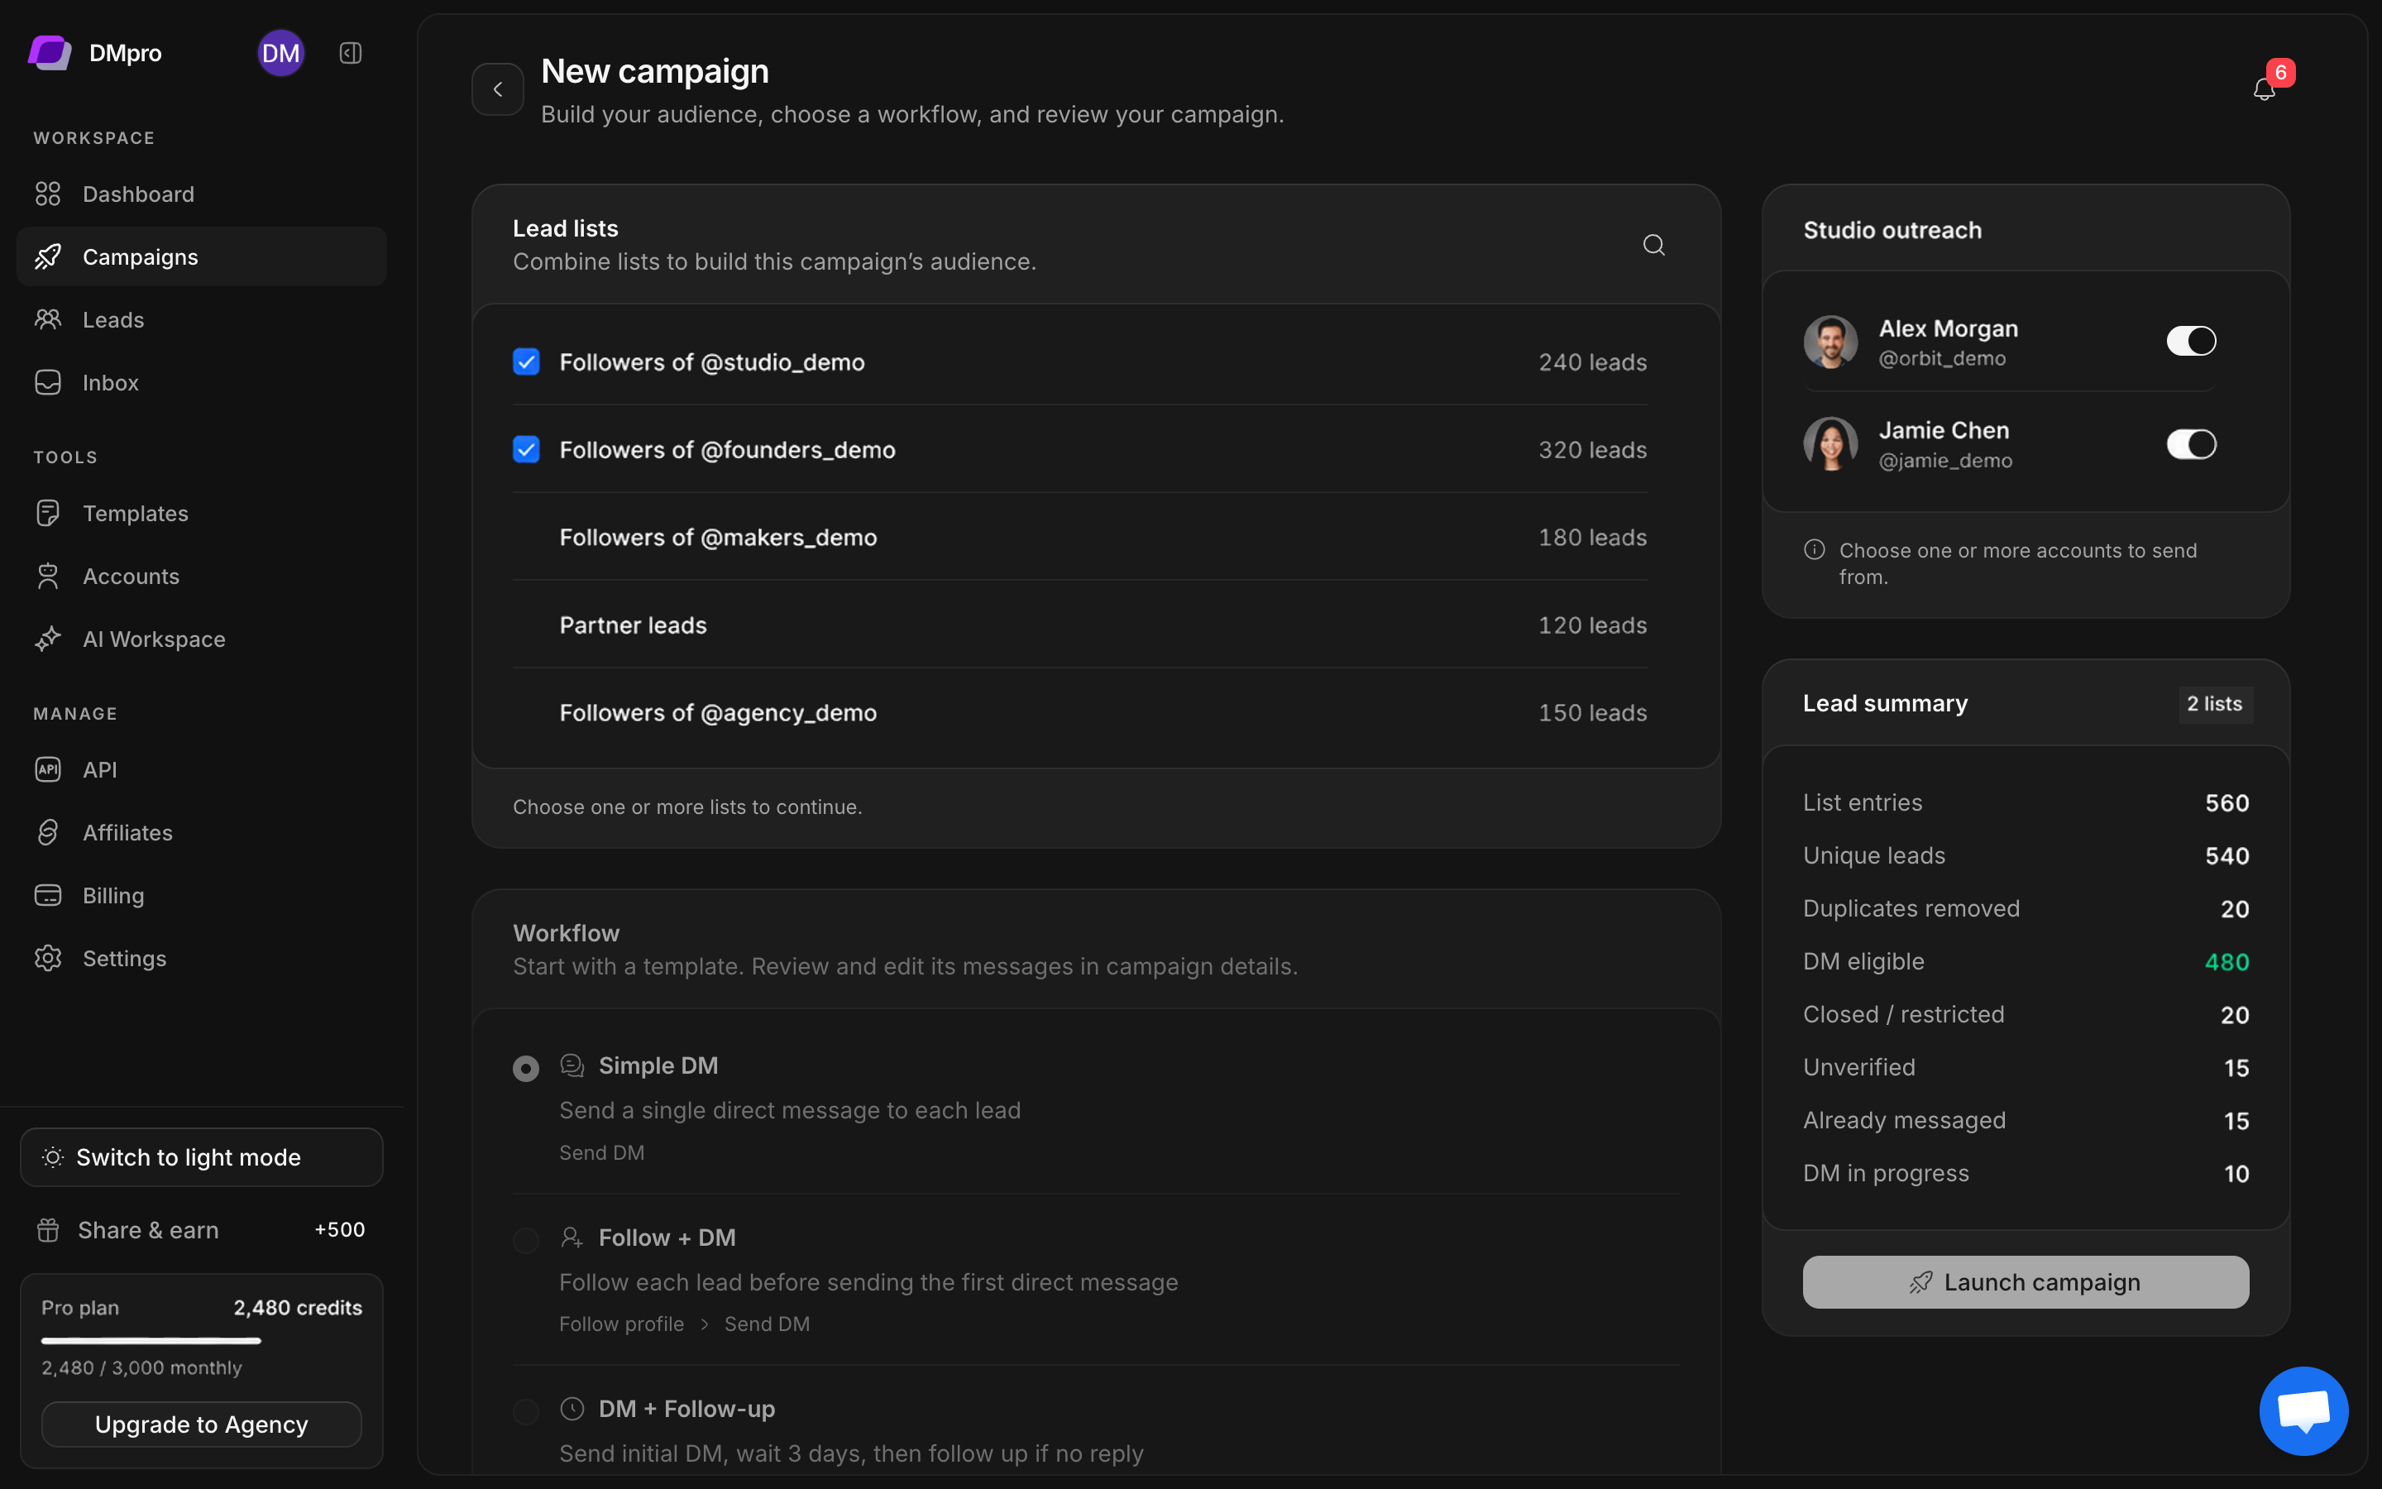Search lead lists magnifier icon
Screen dimensions: 2382x1489
pos(1653,244)
